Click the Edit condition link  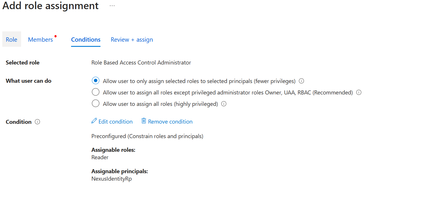click(116, 122)
